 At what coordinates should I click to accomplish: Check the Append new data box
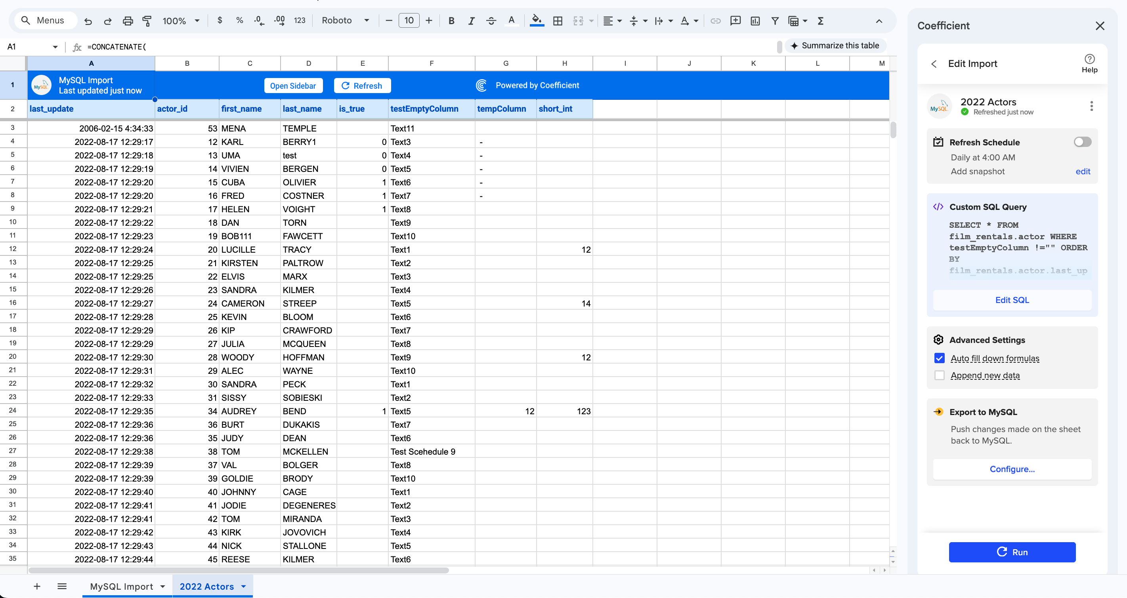[939, 375]
